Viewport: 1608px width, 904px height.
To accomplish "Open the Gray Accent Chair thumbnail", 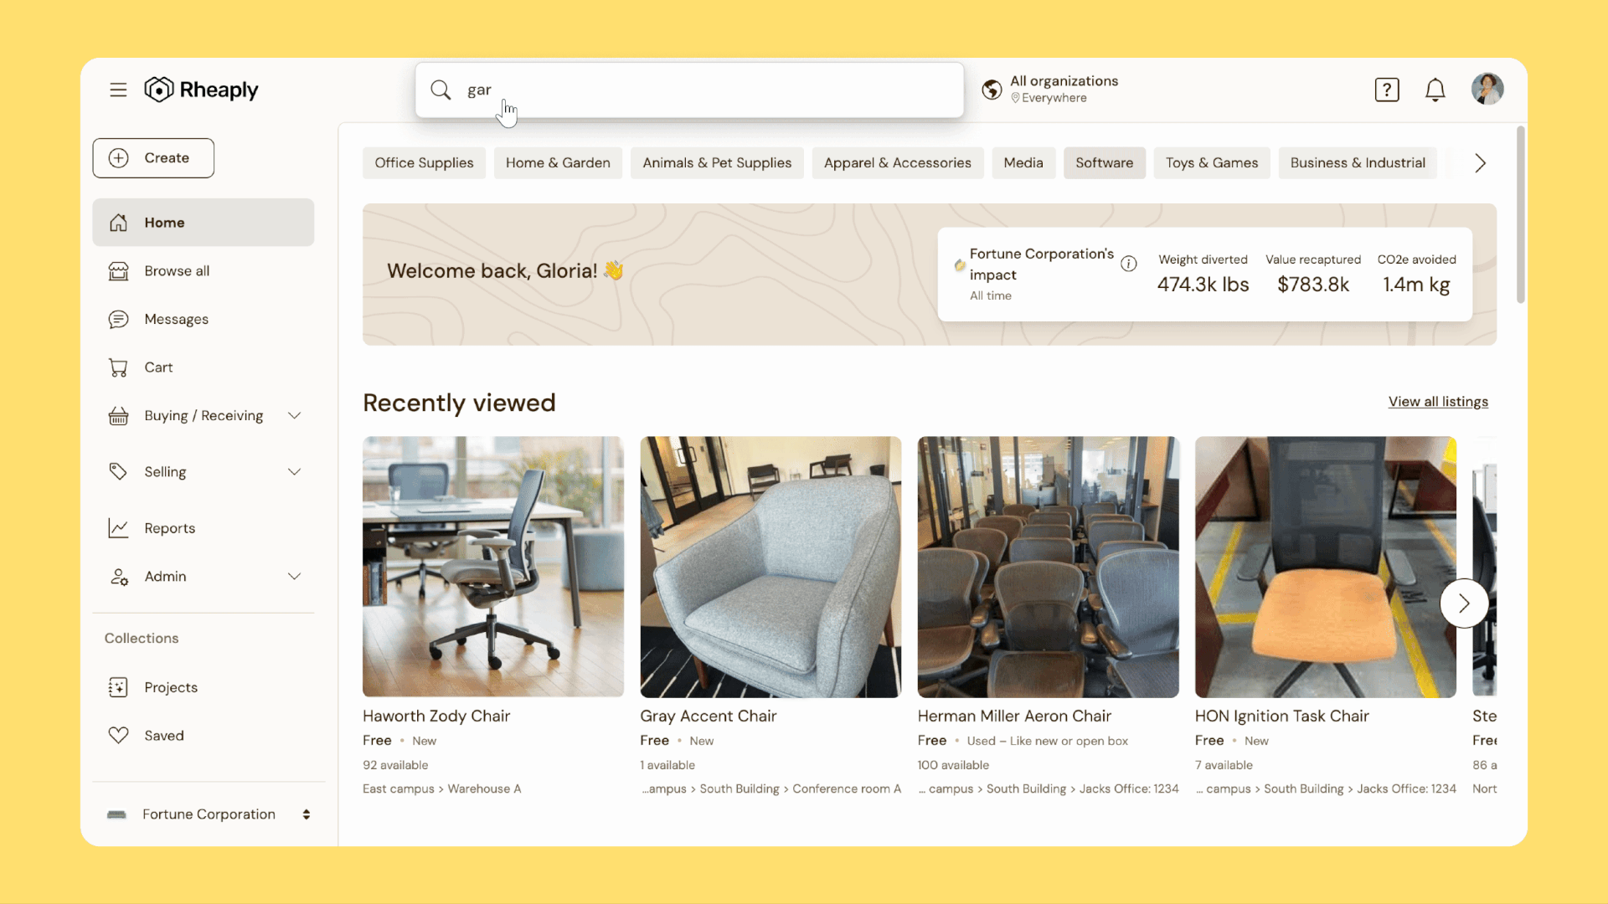I will [x=770, y=567].
